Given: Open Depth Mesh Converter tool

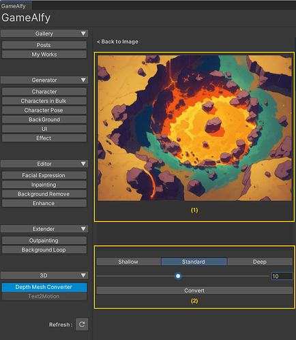Looking at the screenshot, I should coord(44,287).
